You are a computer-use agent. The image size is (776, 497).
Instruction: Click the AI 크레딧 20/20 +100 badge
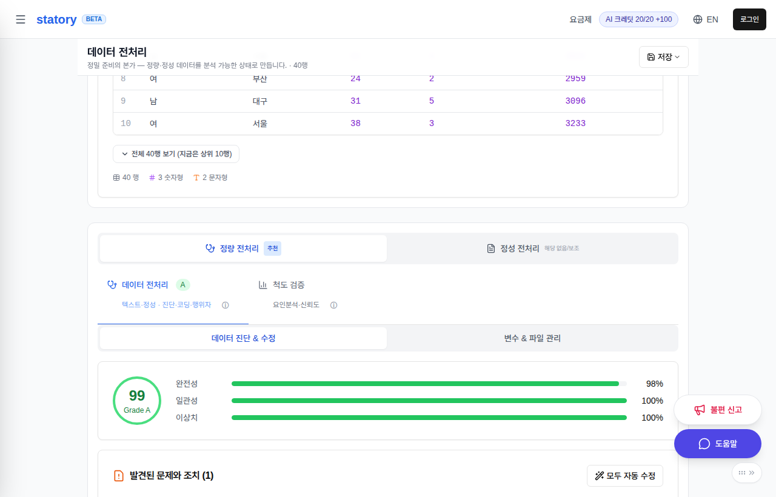[638, 19]
